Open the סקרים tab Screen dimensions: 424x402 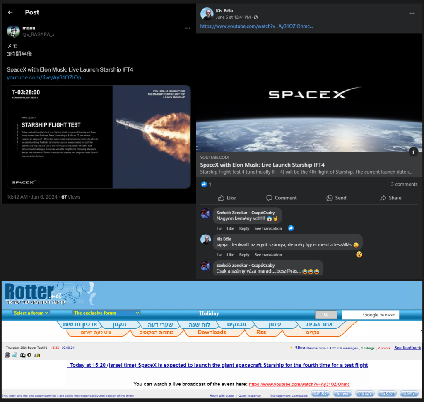pos(313,332)
